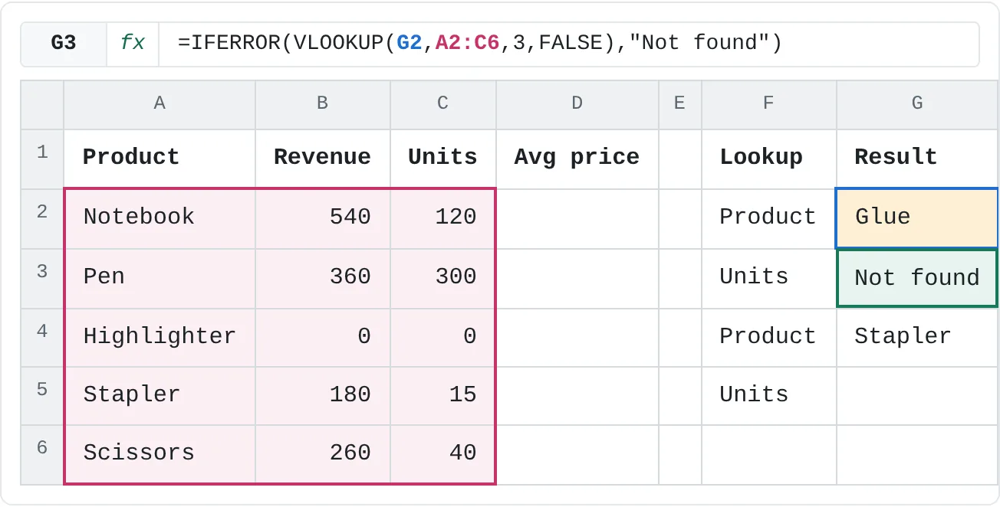Click the "Stapler" cell in column G
Screen dimensions: 1000x507
click(918, 338)
